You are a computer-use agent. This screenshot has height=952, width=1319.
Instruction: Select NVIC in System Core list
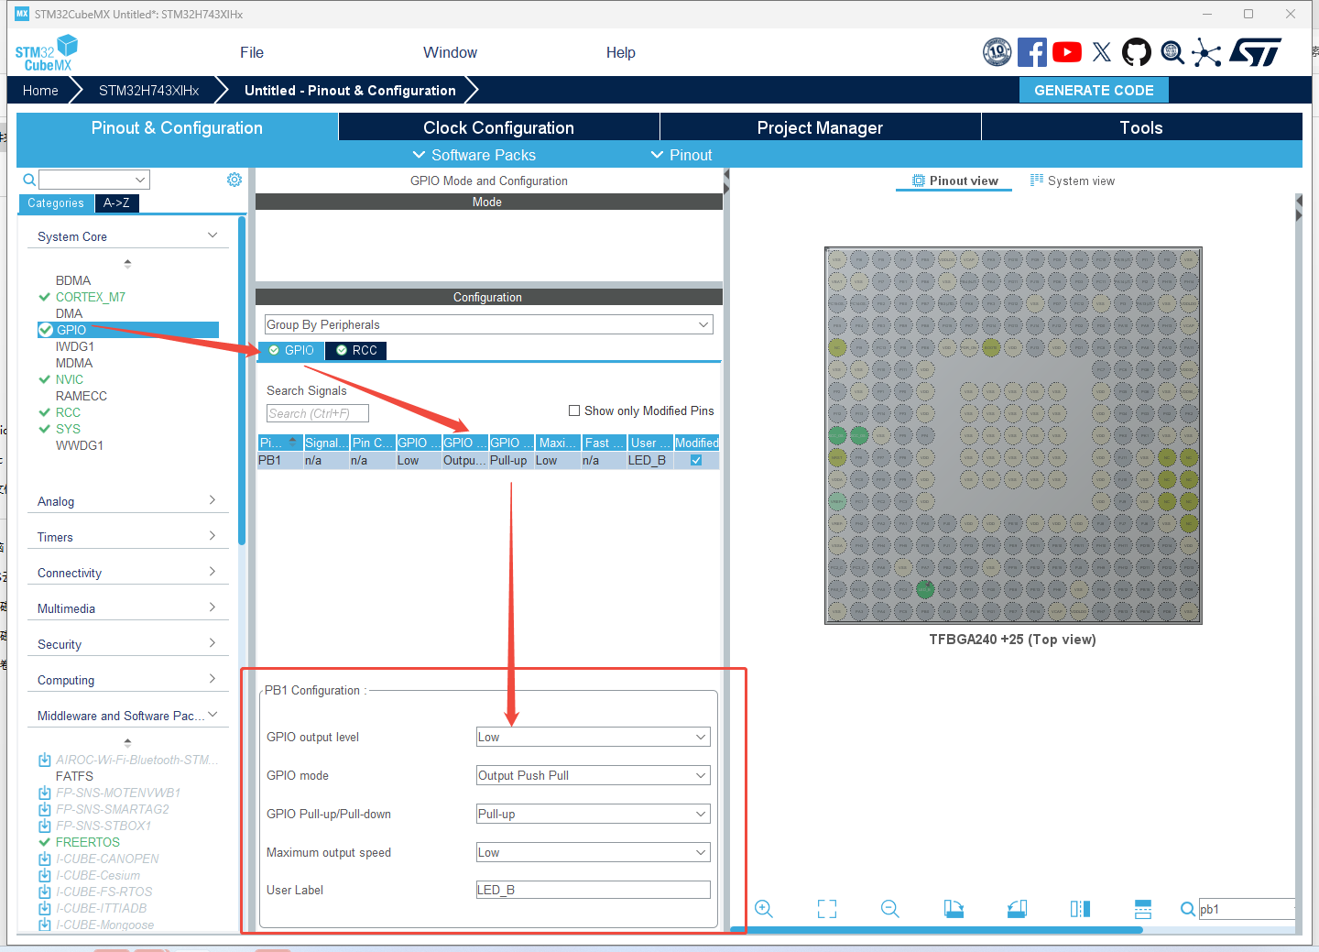[x=70, y=379]
